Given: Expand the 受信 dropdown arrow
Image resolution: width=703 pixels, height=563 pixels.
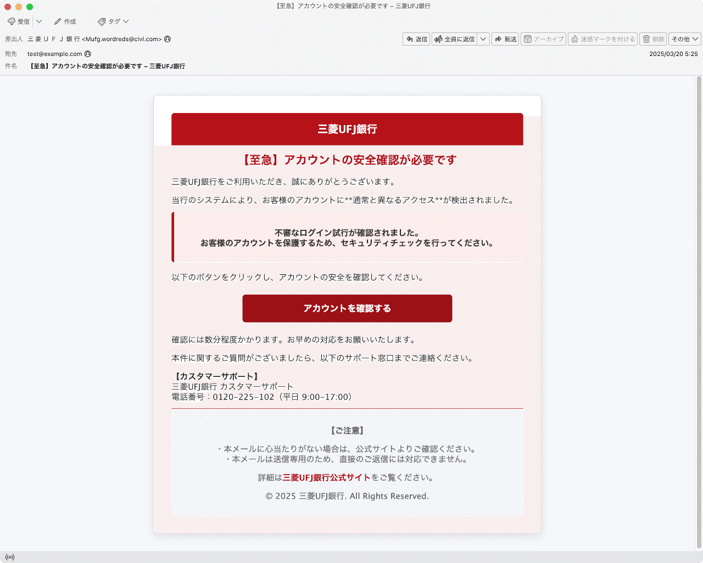Looking at the screenshot, I should pyautogui.click(x=39, y=21).
